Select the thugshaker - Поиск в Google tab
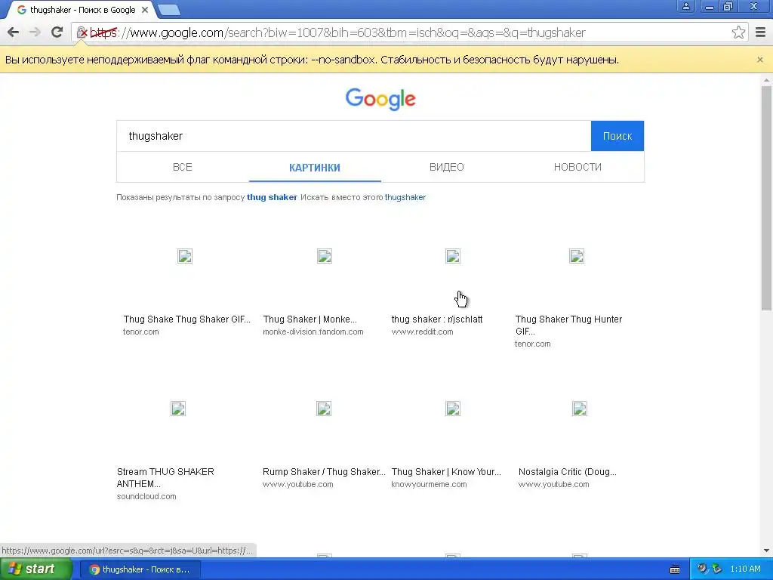The height and width of the screenshot is (580, 773). coord(82,10)
